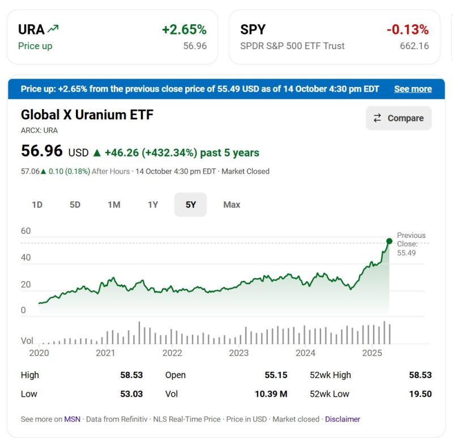
Task: Select the 1Y time range
Action: coord(152,205)
